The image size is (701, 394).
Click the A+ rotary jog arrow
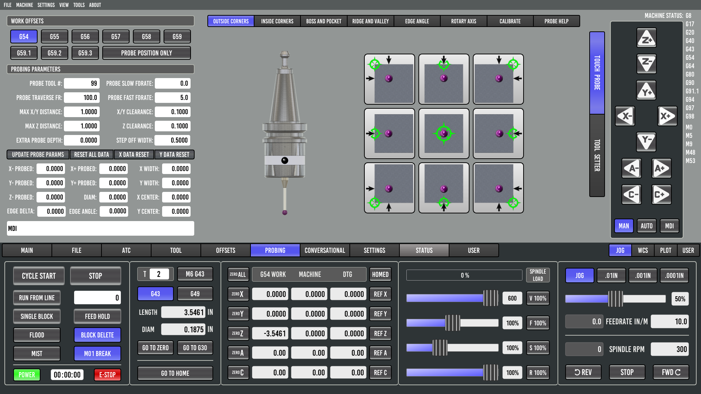pyautogui.click(x=661, y=168)
